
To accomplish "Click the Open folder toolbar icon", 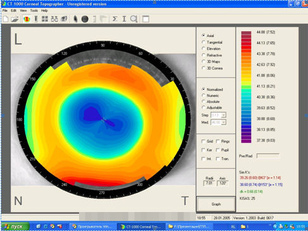I will (15, 19).
